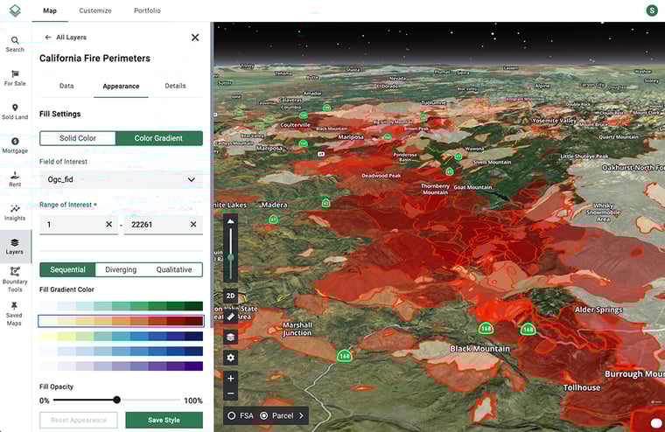665x432 pixels.
Task: Click the Save Style button
Action: tap(164, 420)
